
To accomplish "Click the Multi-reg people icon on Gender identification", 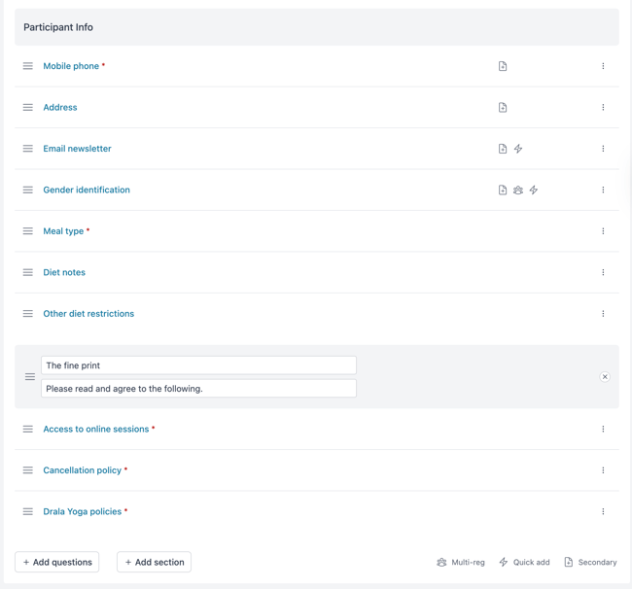I will [x=518, y=190].
